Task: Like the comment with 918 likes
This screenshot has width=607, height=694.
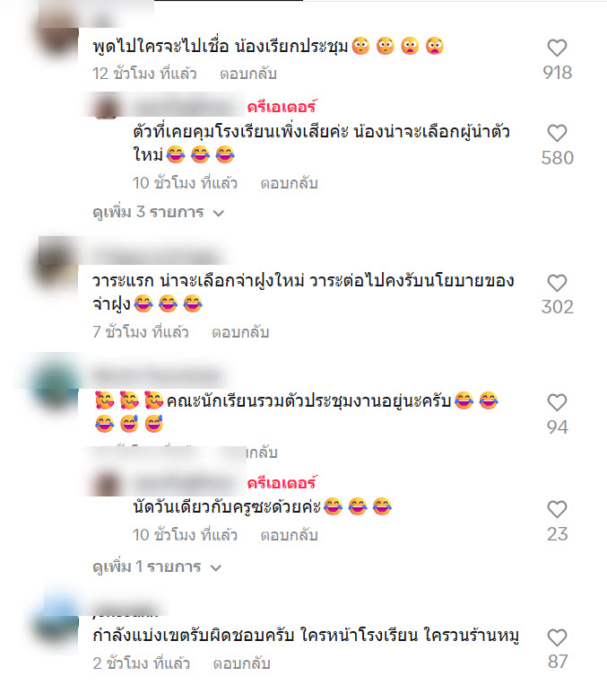Action: coord(557,48)
